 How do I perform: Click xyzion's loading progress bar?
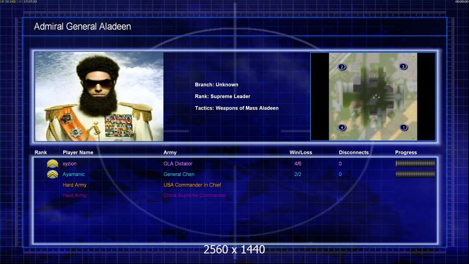pyautogui.click(x=415, y=163)
